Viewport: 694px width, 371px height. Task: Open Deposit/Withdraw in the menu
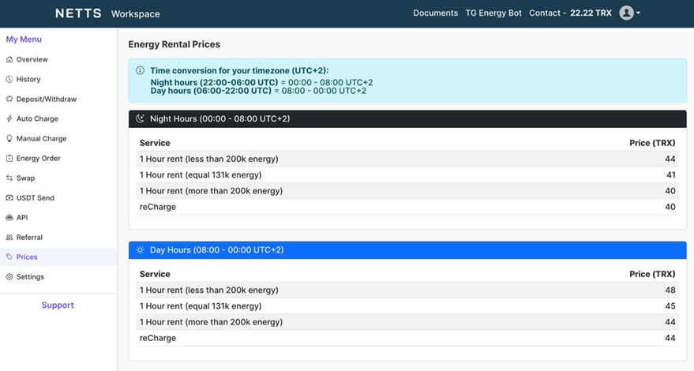pyautogui.click(x=47, y=99)
